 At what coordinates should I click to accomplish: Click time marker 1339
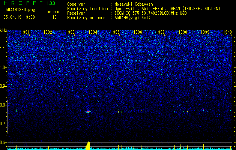coord(205,32)
